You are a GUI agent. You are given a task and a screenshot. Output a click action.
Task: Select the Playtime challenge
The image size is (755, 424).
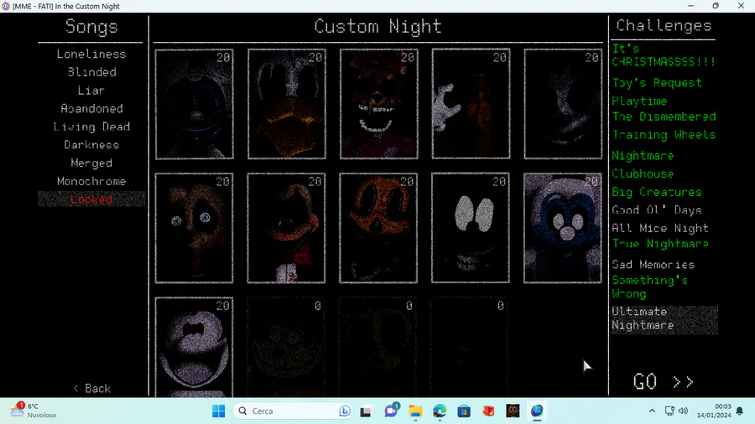[639, 101]
